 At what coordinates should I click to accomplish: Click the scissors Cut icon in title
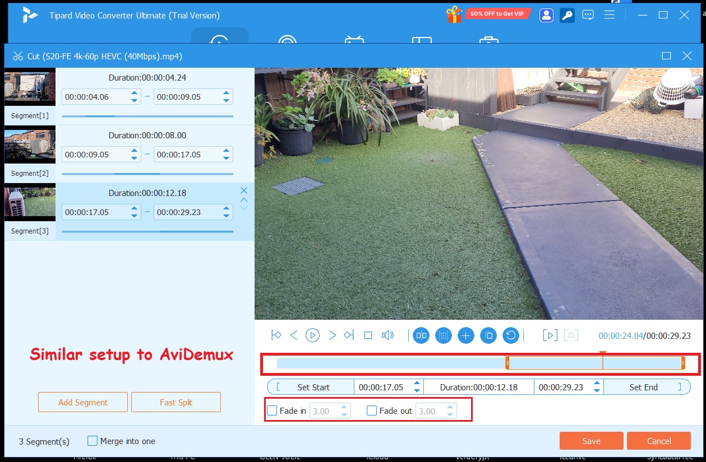coord(17,56)
